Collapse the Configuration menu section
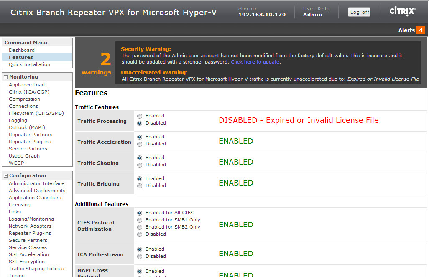The height and width of the screenshot is (277, 429). pyautogui.click(x=5, y=175)
